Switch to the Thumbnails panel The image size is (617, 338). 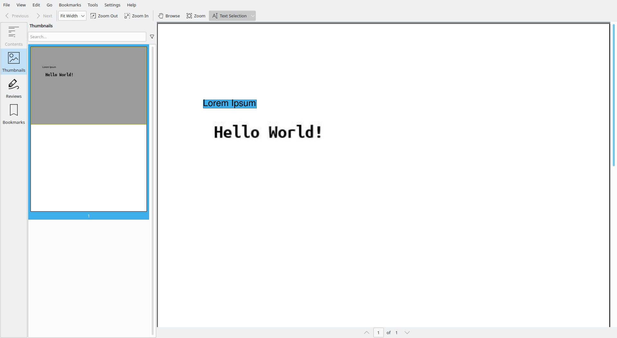pos(13,62)
